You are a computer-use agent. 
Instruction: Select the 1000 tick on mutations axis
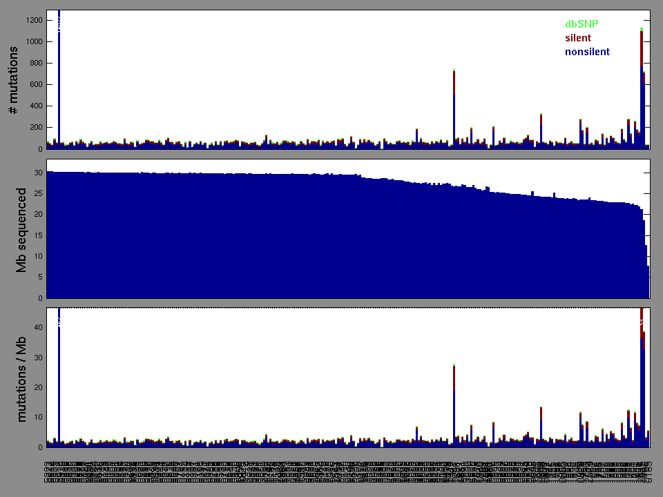tap(33, 41)
